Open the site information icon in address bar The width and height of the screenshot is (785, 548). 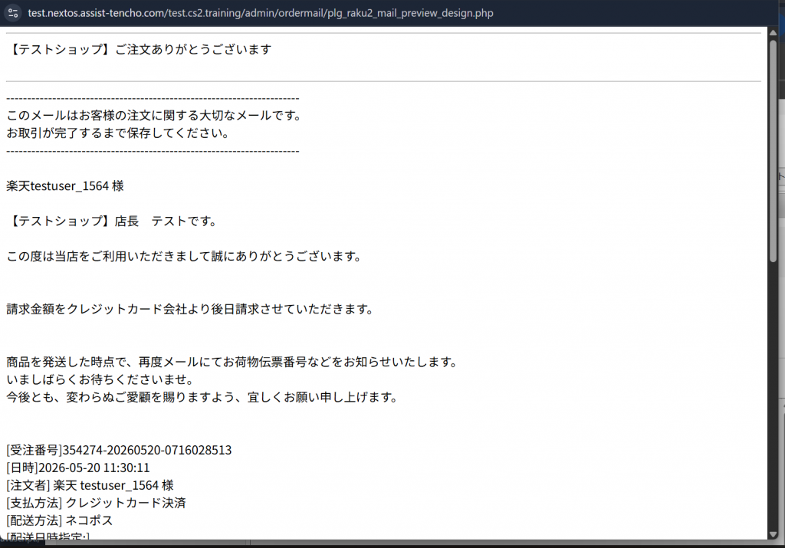[x=13, y=13]
